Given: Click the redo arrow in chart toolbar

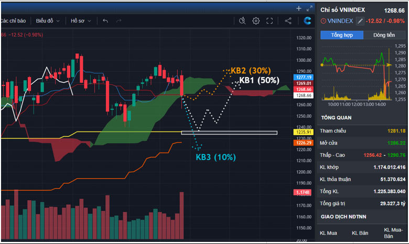Looking at the screenshot, I should 119,21.
